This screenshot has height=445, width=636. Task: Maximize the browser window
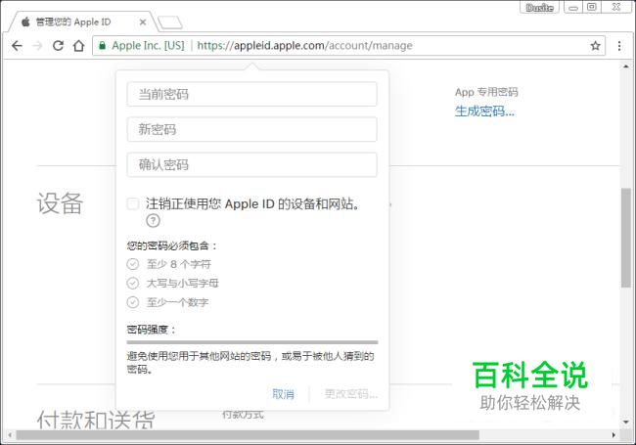click(592, 7)
